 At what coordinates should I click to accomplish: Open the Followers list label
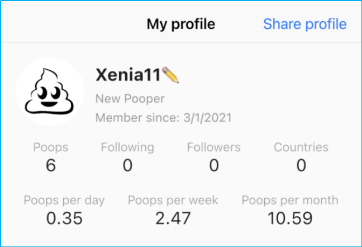[x=213, y=148]
